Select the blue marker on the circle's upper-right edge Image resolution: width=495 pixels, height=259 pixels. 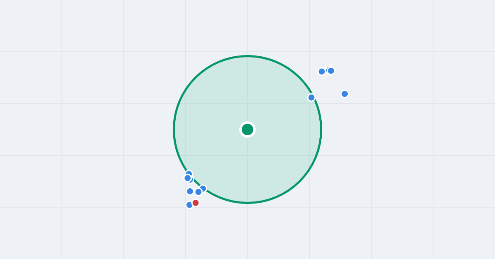[x=311, y=97]
